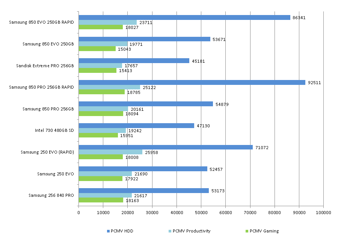Select the data label "18094"
The image size is (338, 252).
coord(132,114)
